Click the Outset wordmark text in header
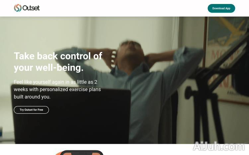 tap(31, 8)
